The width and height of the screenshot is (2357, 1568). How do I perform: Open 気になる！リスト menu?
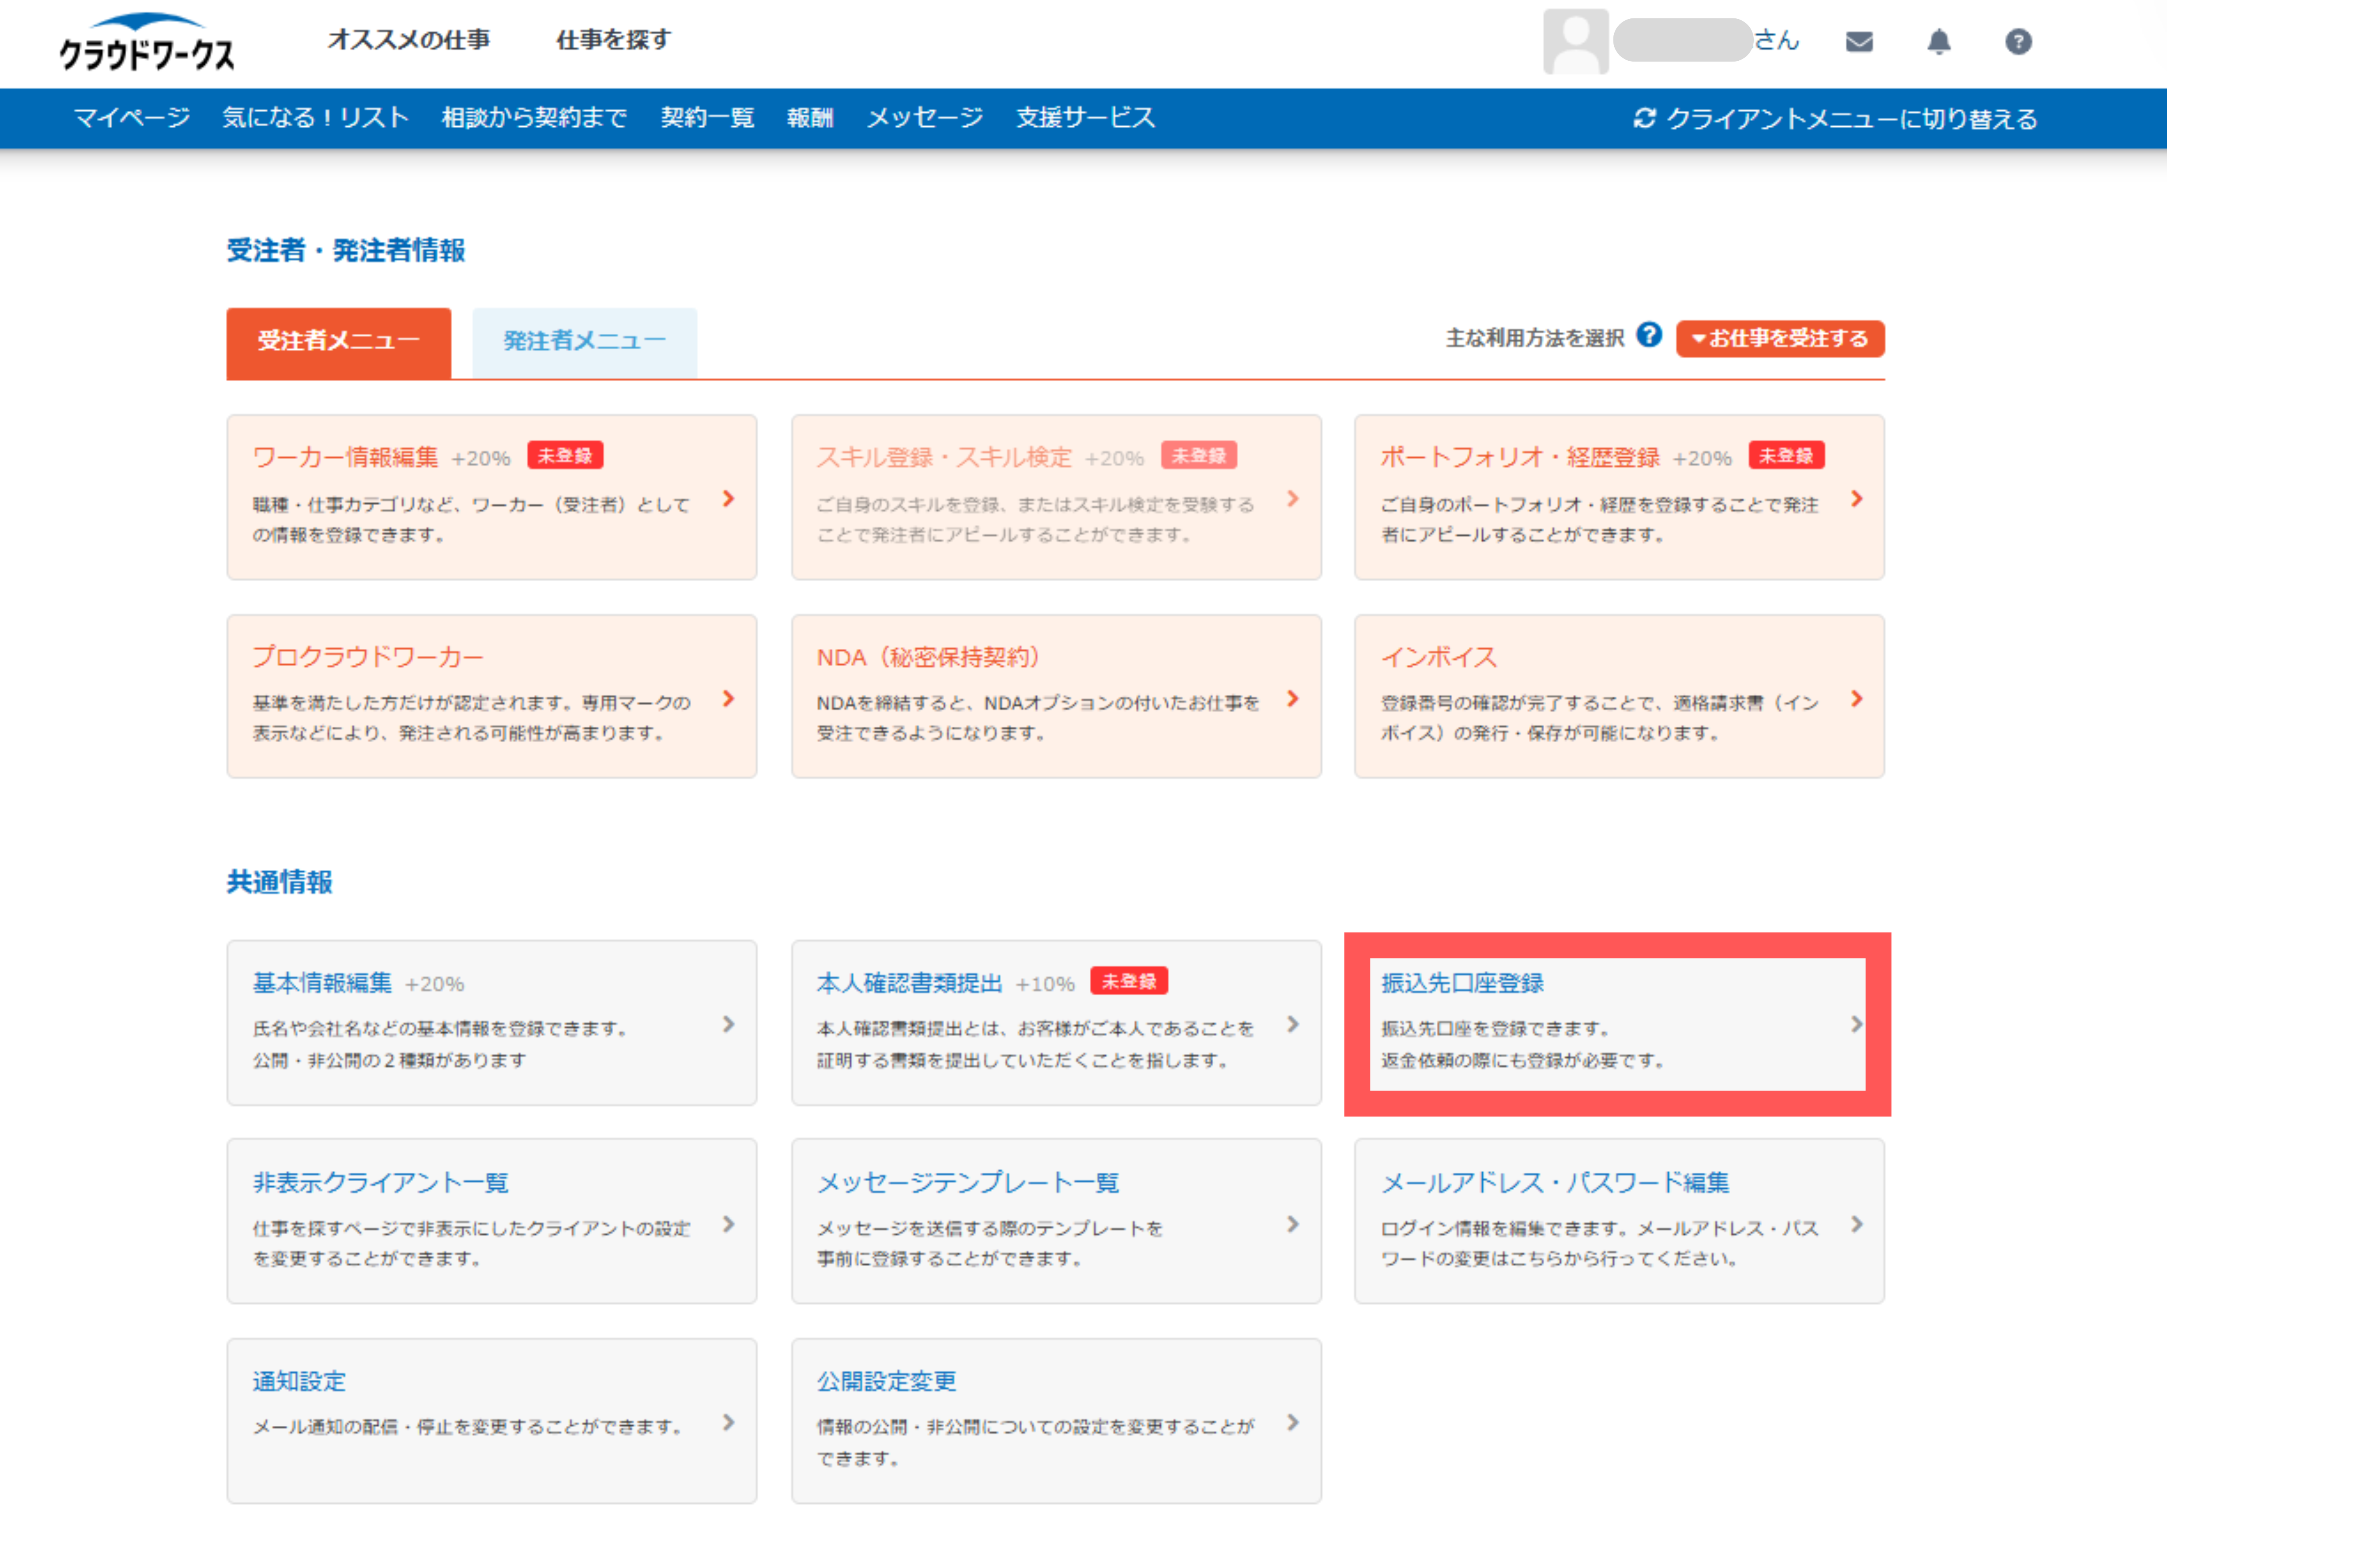point(315,118)
